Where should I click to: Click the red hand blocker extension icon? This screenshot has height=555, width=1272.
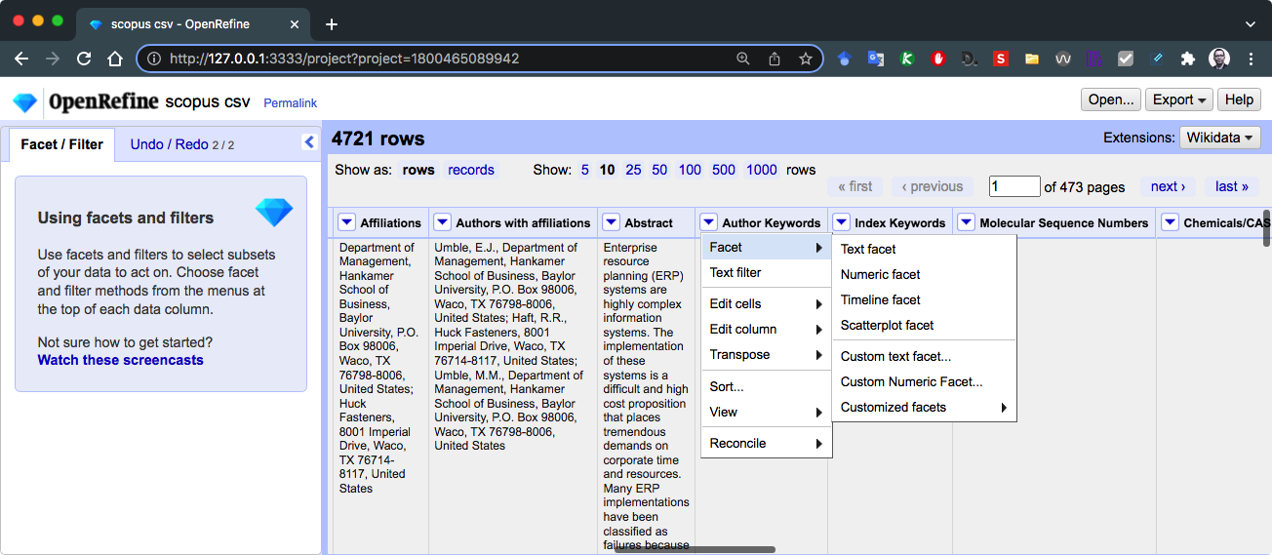[x=938, y=59]
